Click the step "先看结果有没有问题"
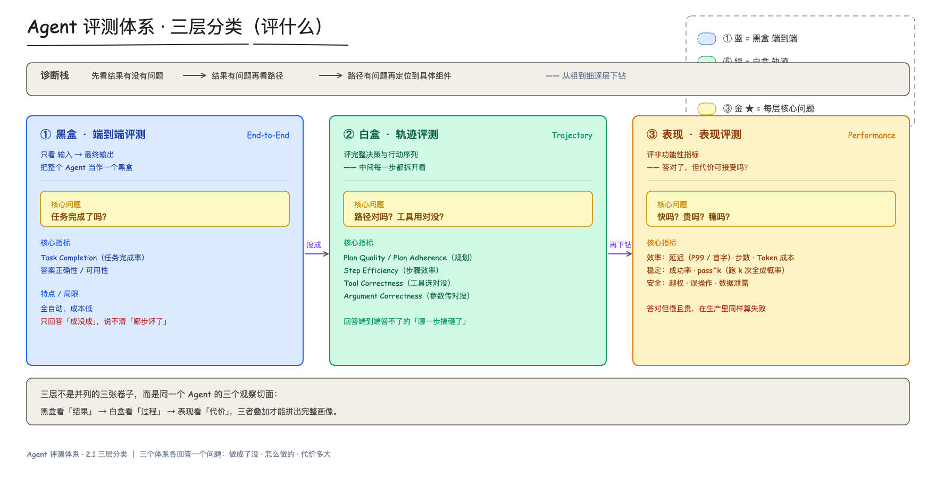 coord(127,76)
